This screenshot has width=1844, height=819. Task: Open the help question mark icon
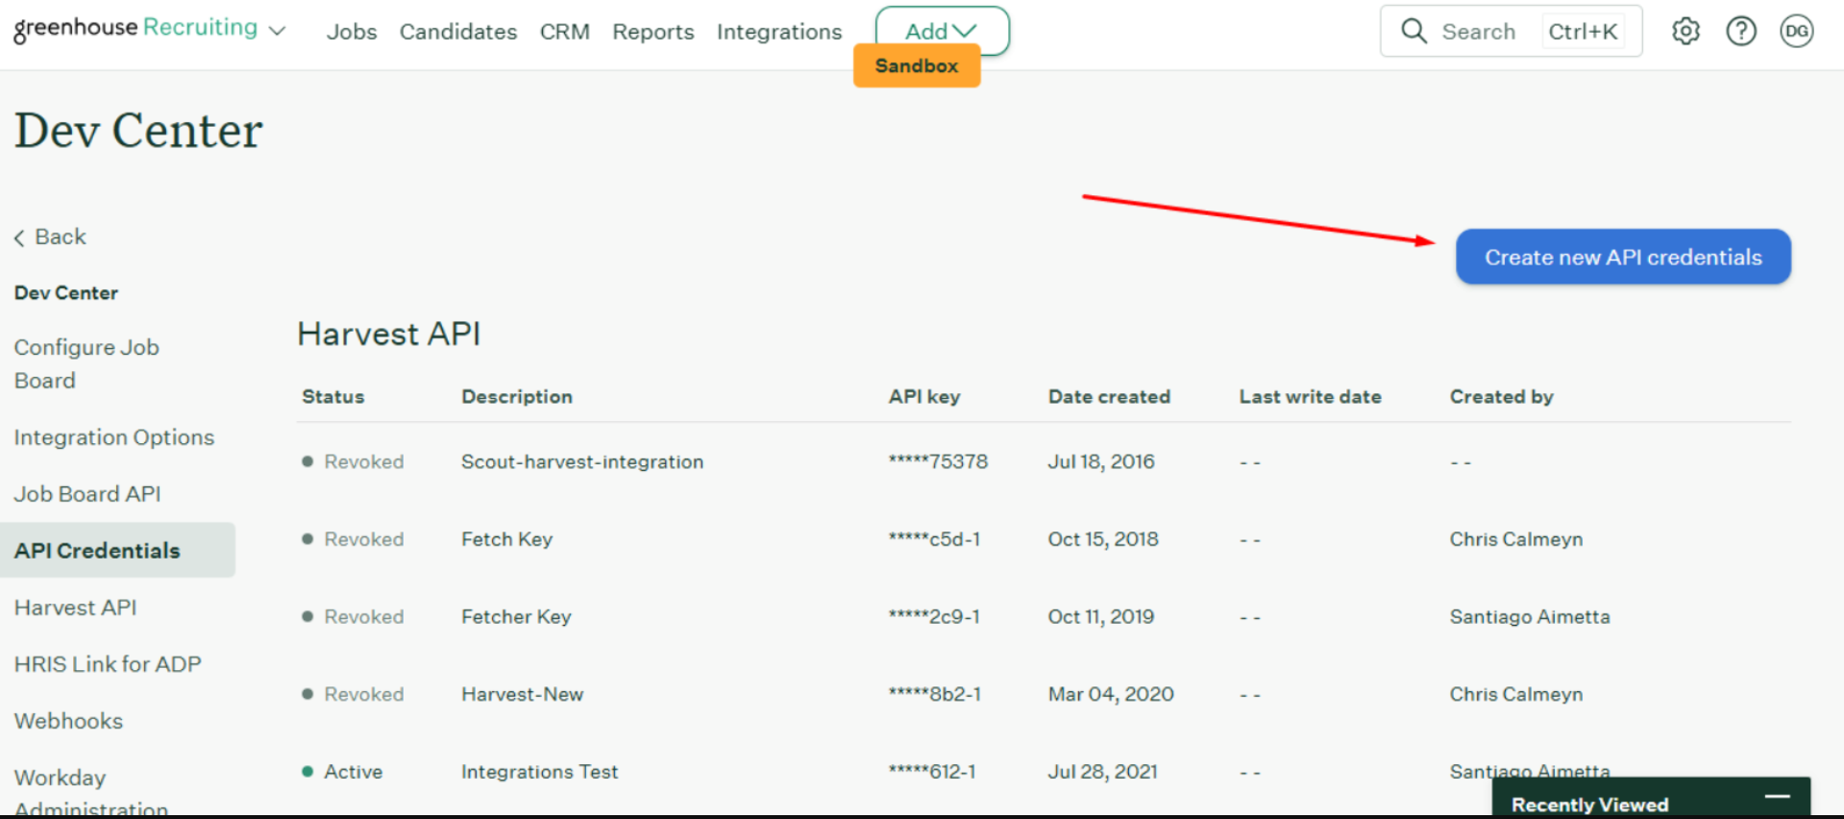[1741, 32]
